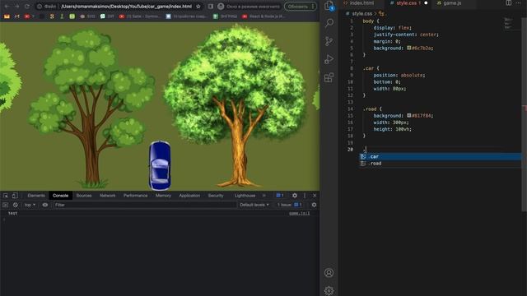Image resolution: width=527 pixels, height=296 pixels.
Task: Click the breadcrumb symbol after style.css
Action: pyautogui.click(x=381, y=14)
